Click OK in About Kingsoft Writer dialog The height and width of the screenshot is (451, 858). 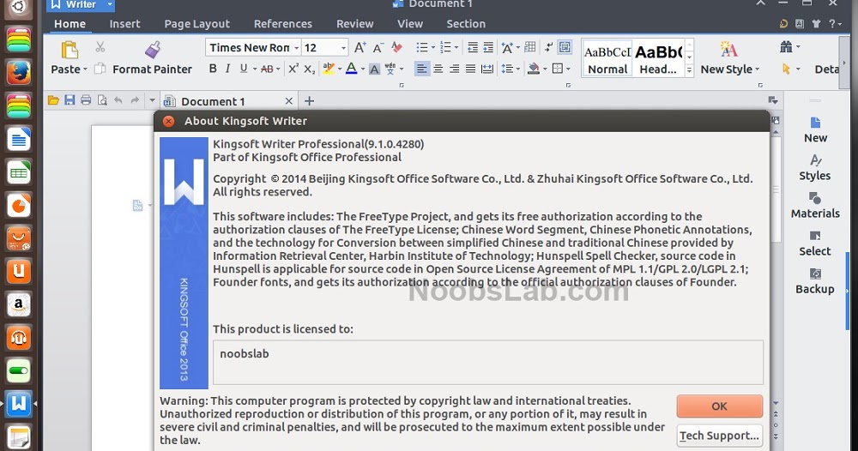coord(719,406)
